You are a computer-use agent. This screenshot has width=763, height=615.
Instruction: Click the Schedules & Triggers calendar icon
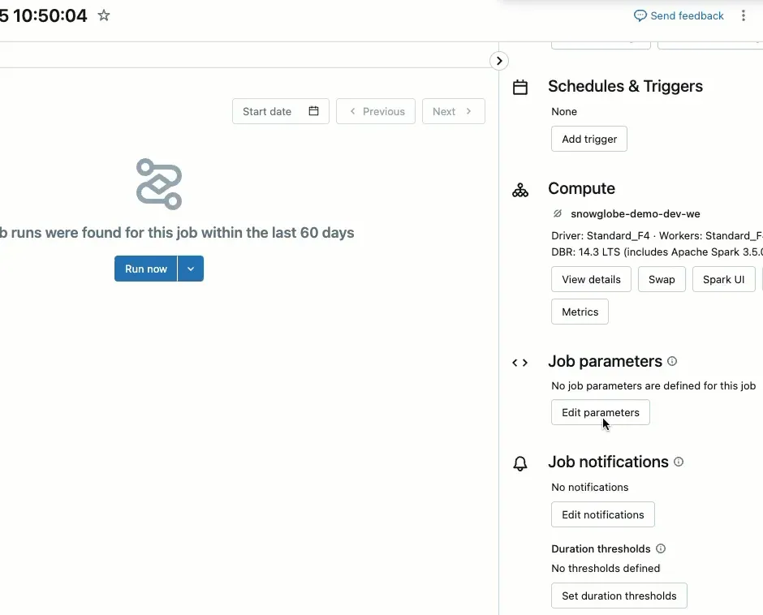click(520, 87)
